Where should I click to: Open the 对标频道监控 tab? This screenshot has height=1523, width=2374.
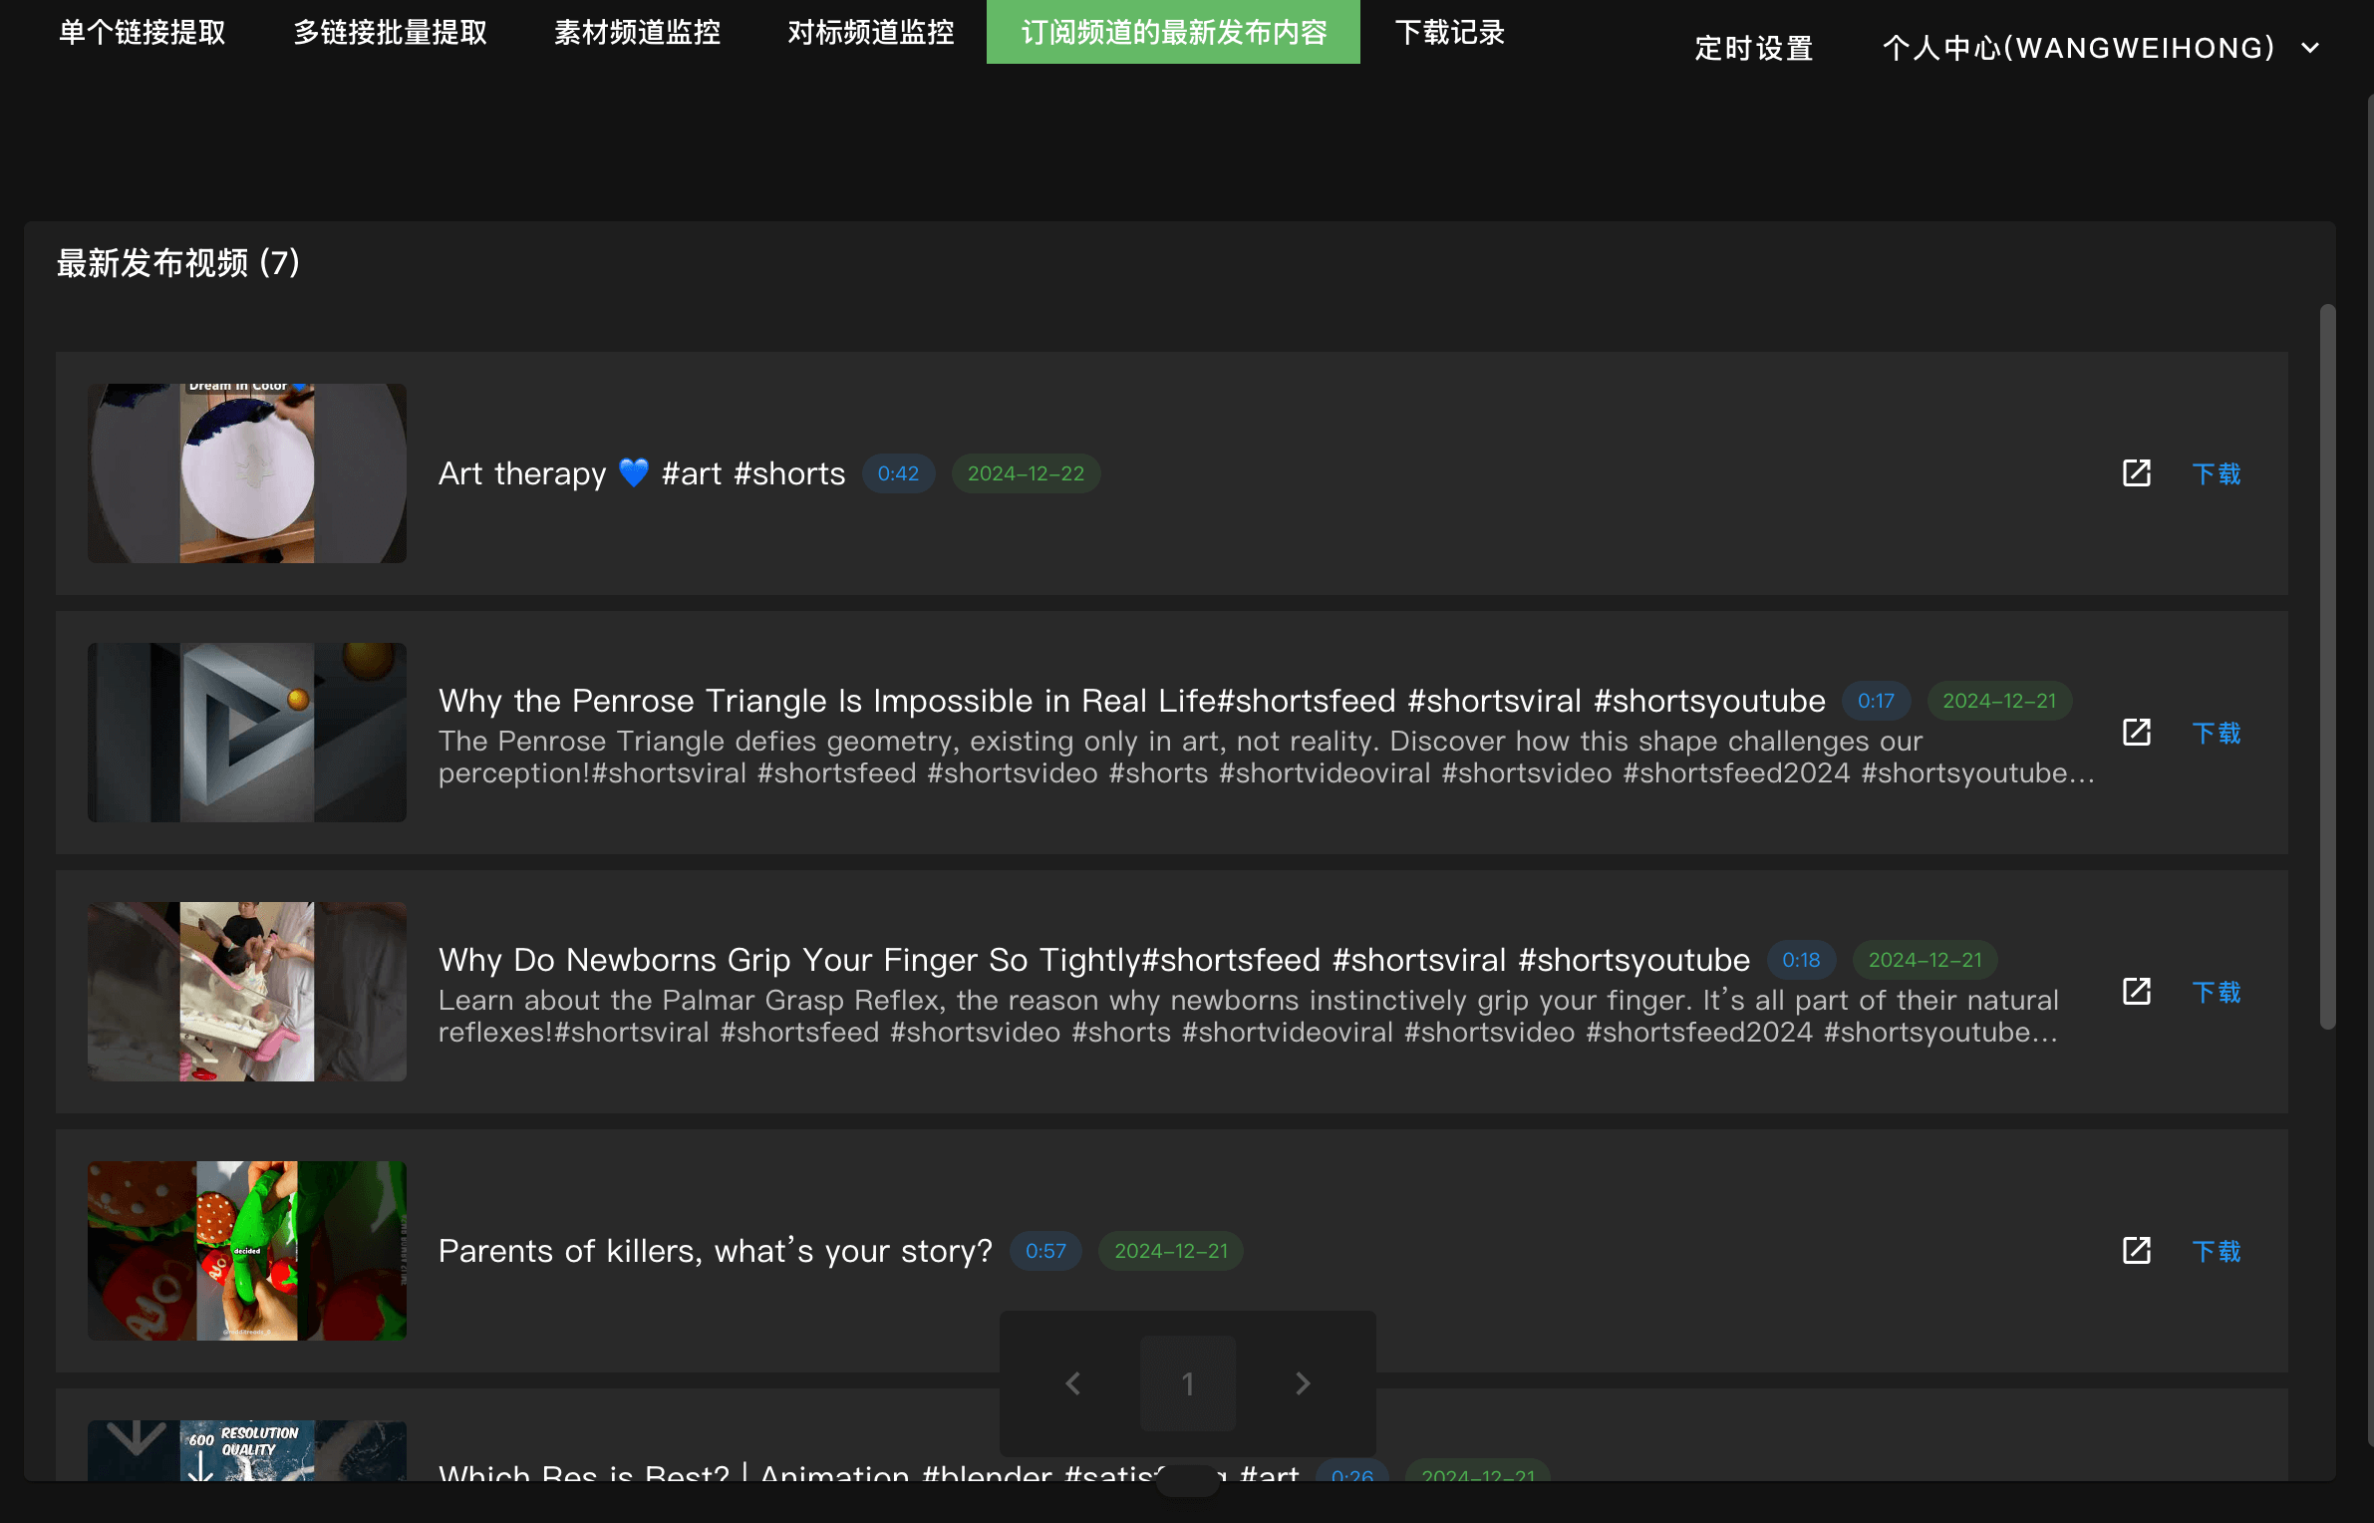click(870, 32)
